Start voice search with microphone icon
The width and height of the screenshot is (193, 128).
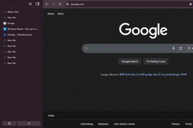(173, 48)
